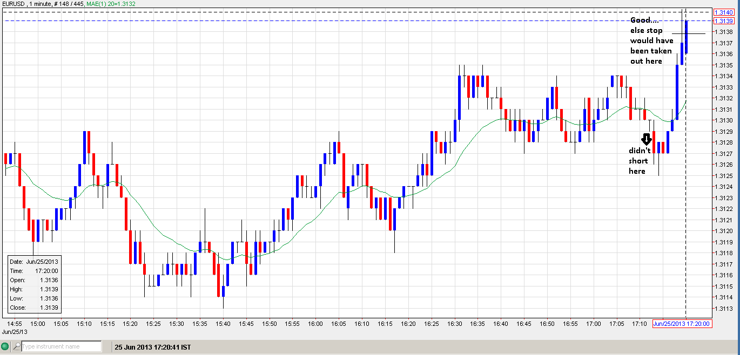The width and height of the screenshot is (740, 355).
Task: Click the black '1.3140' price marker
Action: click(723, 12)
